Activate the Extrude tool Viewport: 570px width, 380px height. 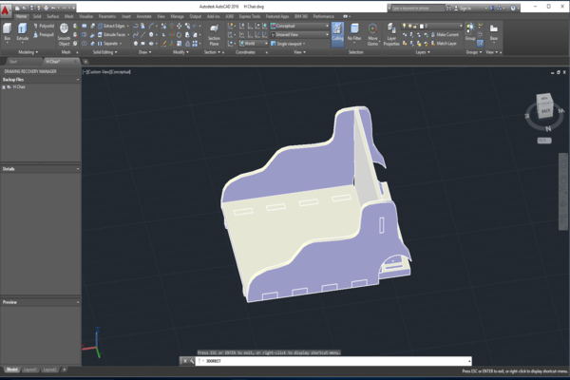click(22, 32)
